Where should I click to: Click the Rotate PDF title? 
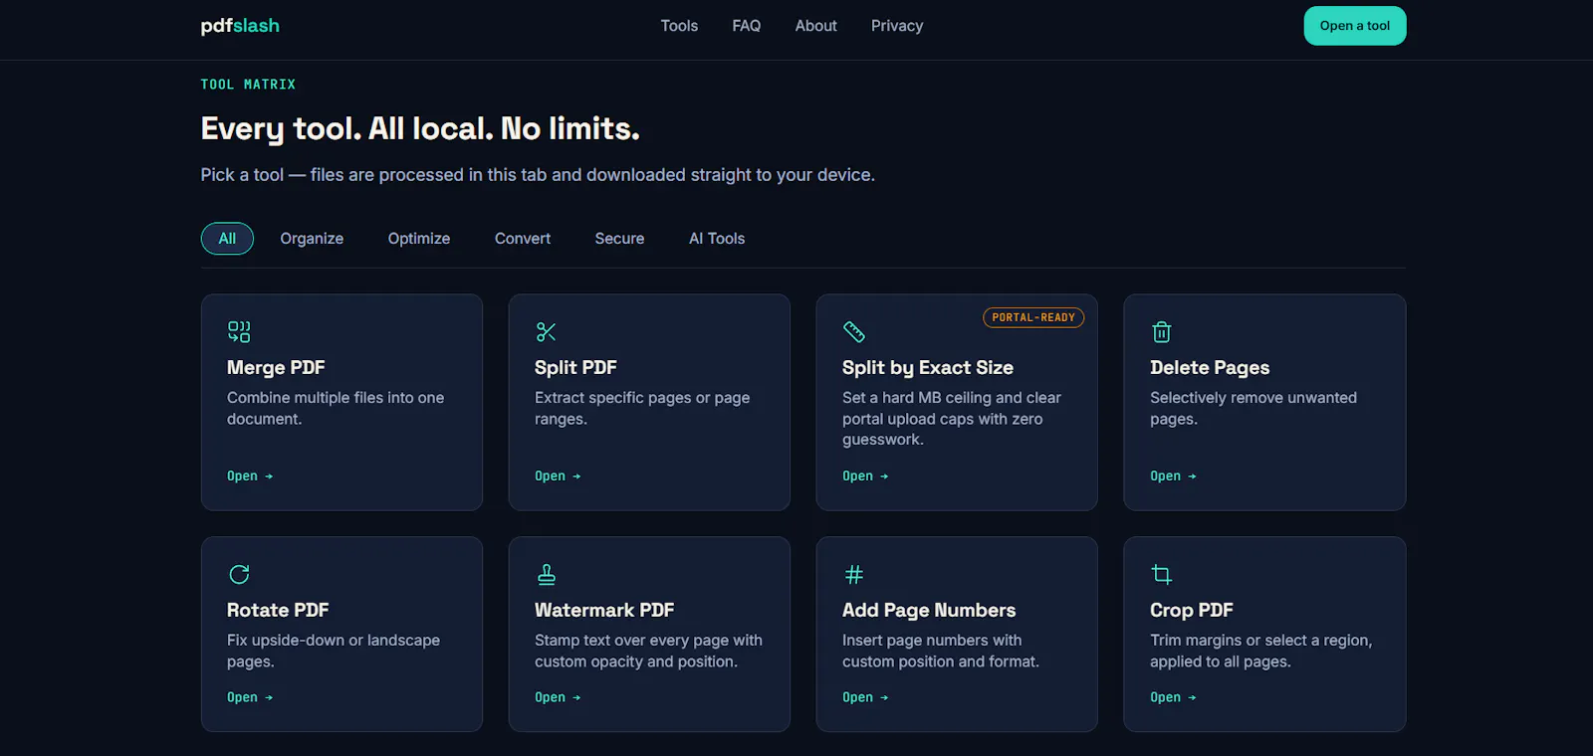tap(278, 611)
